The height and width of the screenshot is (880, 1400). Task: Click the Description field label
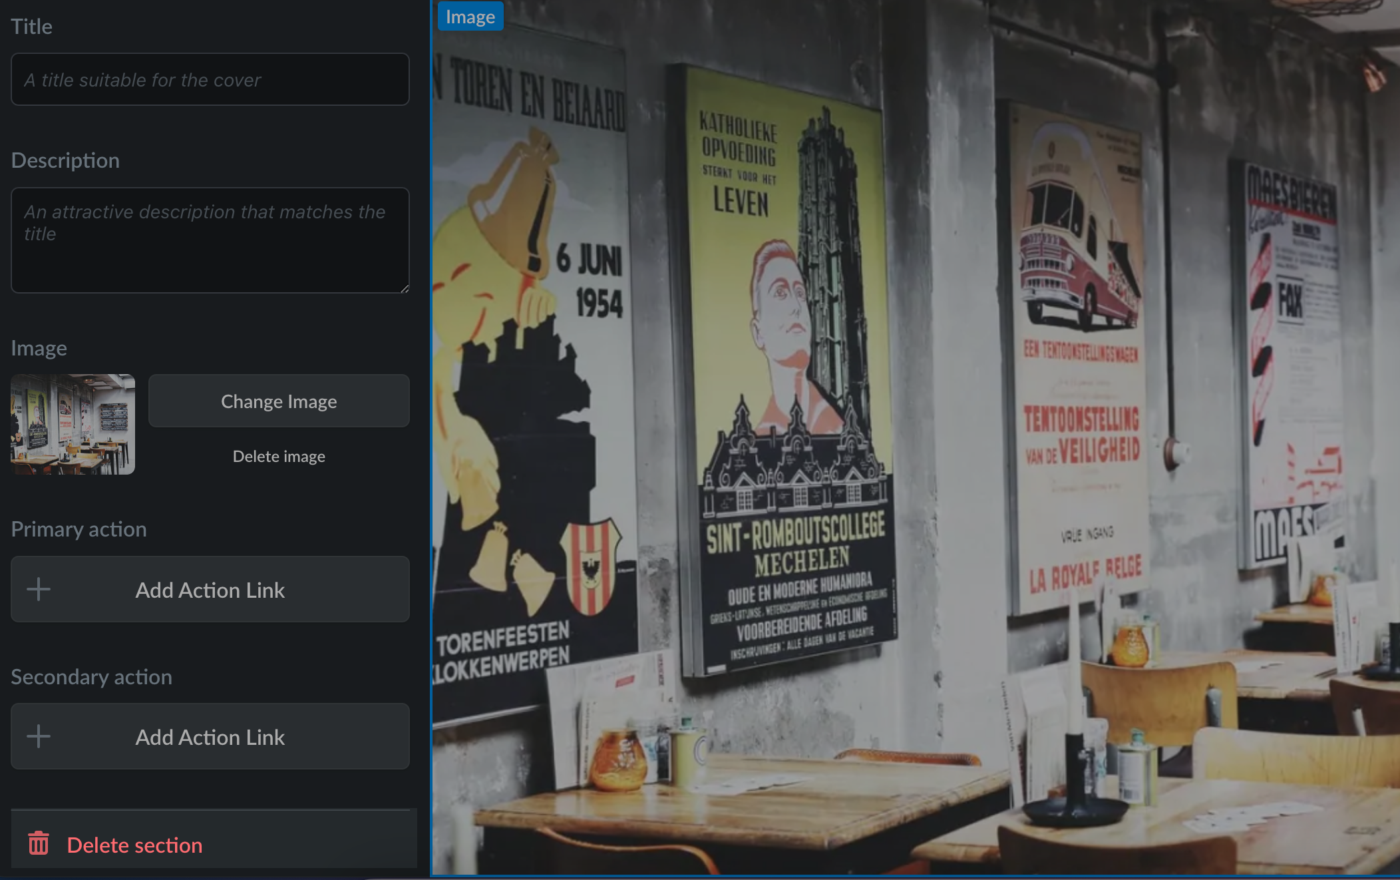[x=65, y=160]
